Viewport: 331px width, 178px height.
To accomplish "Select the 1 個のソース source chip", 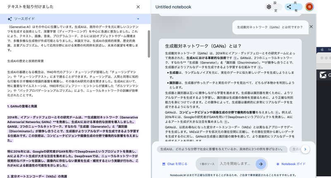I will pos(206,164).
